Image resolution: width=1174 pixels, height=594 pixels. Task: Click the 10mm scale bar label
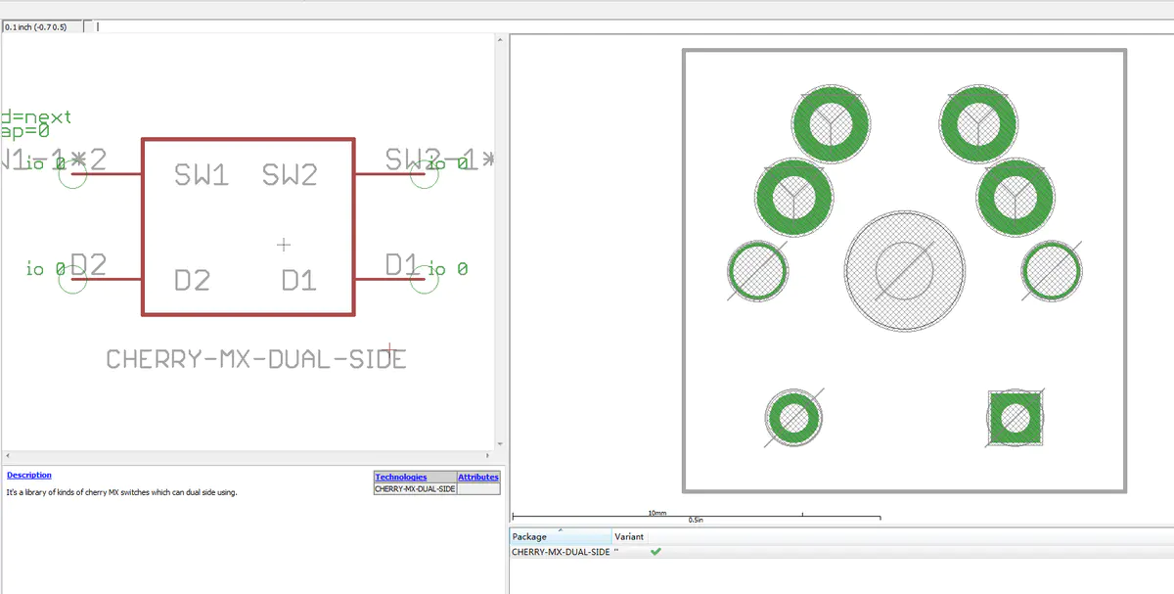click(657, 513)
